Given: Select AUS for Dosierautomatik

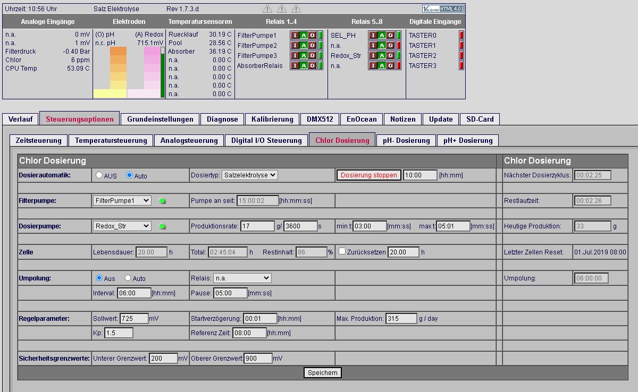Looking at the screenshot, I should click(x=99, y=175).
